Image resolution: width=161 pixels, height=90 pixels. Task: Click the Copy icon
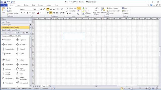pyautogui.click(x=8, y=11)
